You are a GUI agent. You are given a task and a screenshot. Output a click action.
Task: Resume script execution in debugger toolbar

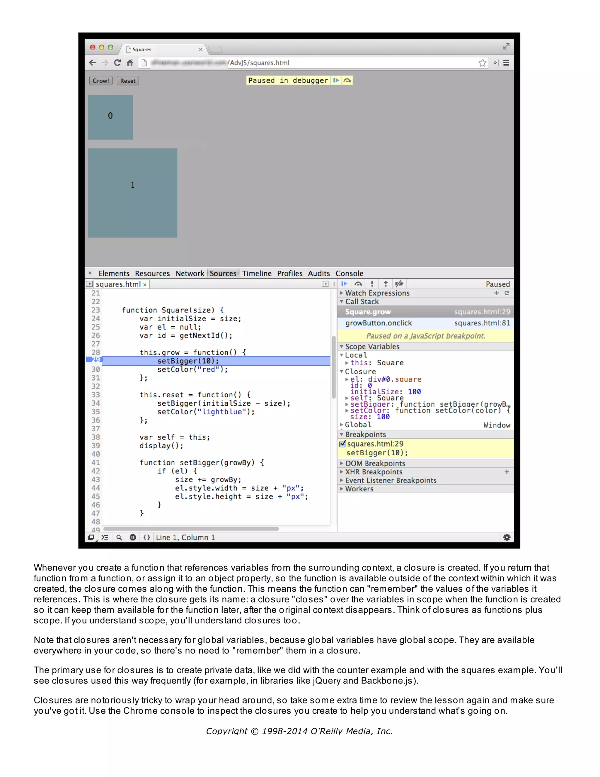[x=344, y=284]
